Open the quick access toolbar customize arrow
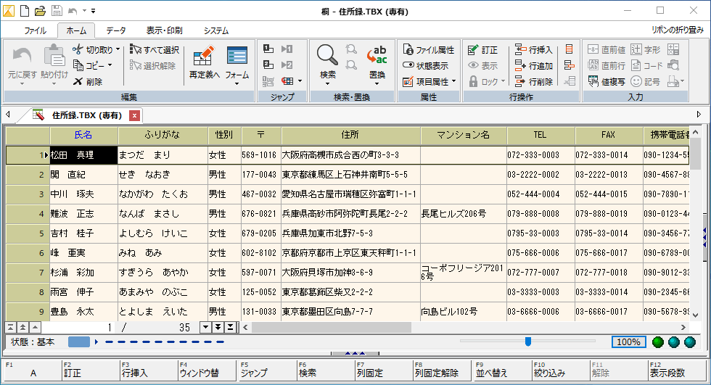Screen dimensions: 711x385 click(93, 11)
